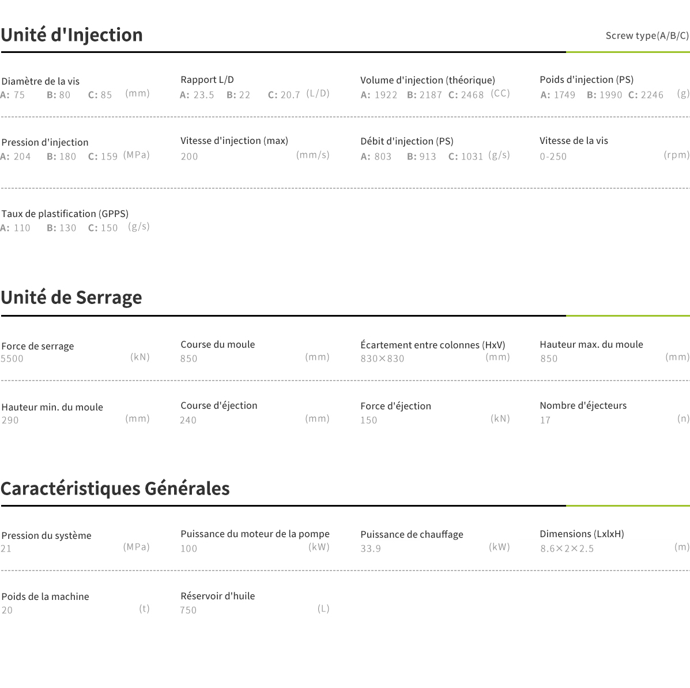690x688 pixels.
Task: Click the "Vitesse de la vis" label
Action: click(x=574, y=140)
